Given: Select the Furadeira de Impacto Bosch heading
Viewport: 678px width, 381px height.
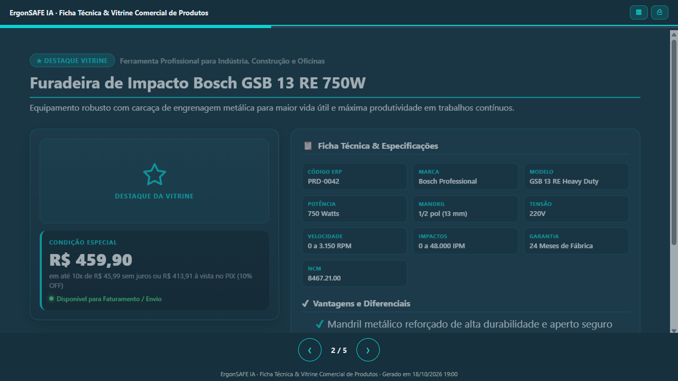Looking at the screenshot, I should click(x=198, y=83).
